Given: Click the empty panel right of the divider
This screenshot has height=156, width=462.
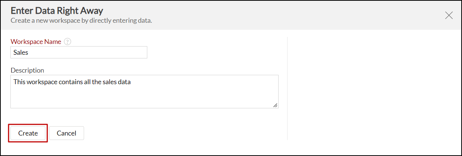Looking at the screenshot, I should coord(372,89).
